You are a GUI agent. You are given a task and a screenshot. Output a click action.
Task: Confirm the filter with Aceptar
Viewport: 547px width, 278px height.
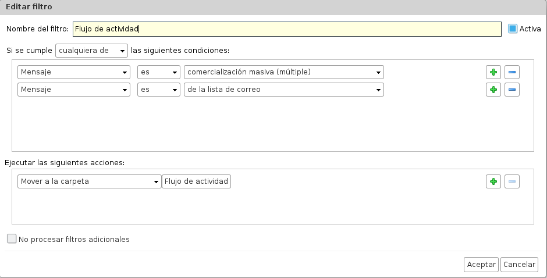click(481, 265)
